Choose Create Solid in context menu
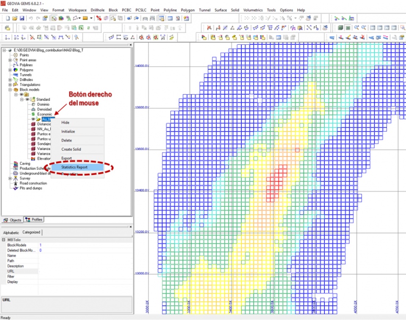Screen dimensions: 406x320 coord(78,149)
